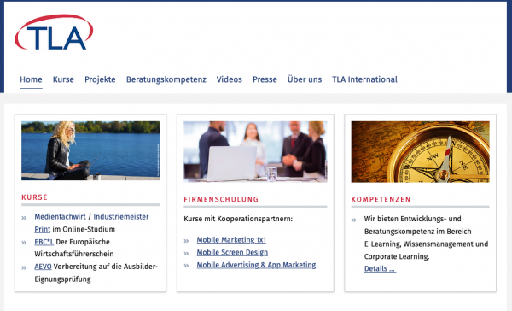This screenshot has width=512, height=311.
Task: Click the AEVO link
Action: [44, 267]
